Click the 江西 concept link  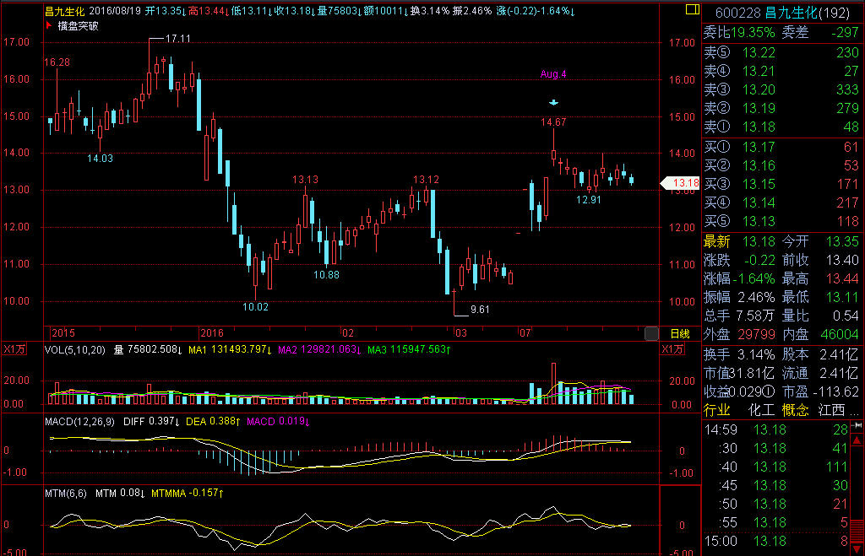point(839,410)
